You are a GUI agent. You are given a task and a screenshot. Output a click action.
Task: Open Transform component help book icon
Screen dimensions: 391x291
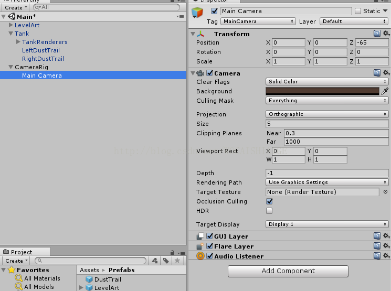coord(377,34)
